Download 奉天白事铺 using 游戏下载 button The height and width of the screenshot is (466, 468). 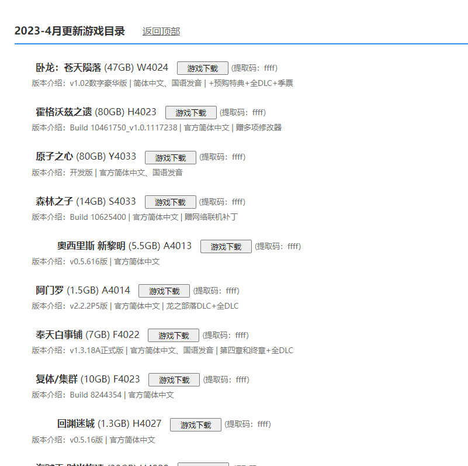pyautogui.click(x=173, y=335)
